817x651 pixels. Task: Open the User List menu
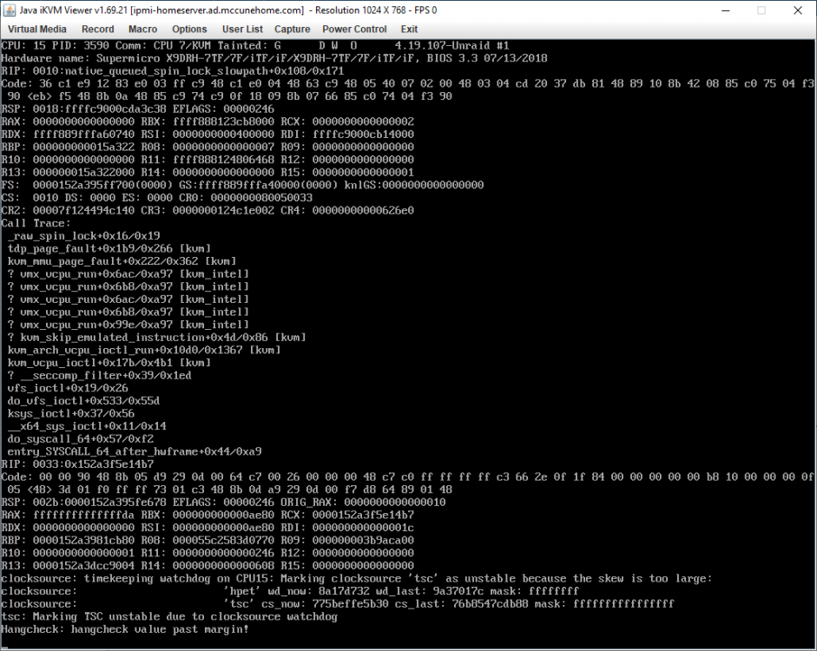(x=242, y=30)
